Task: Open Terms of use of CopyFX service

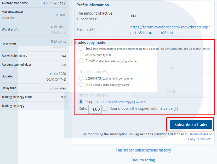Action: [200, 134]
